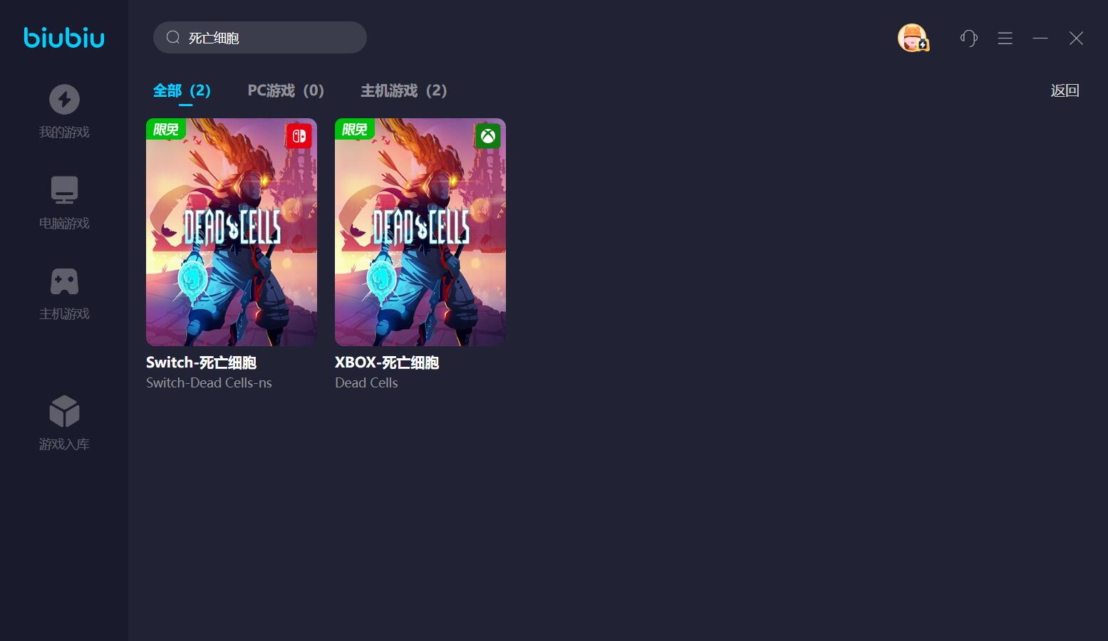Focus the search field containing 死亡细胞

tap(260, 37)
